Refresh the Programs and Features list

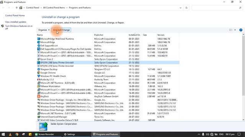point(186,8)
